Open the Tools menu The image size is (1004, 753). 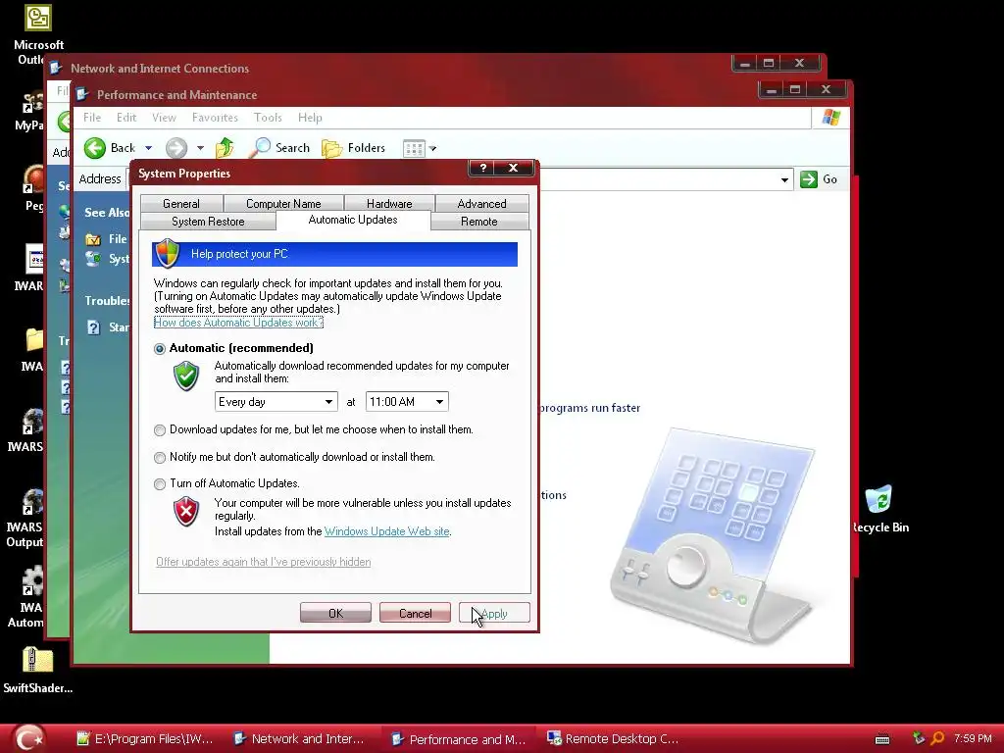point(268,118)
